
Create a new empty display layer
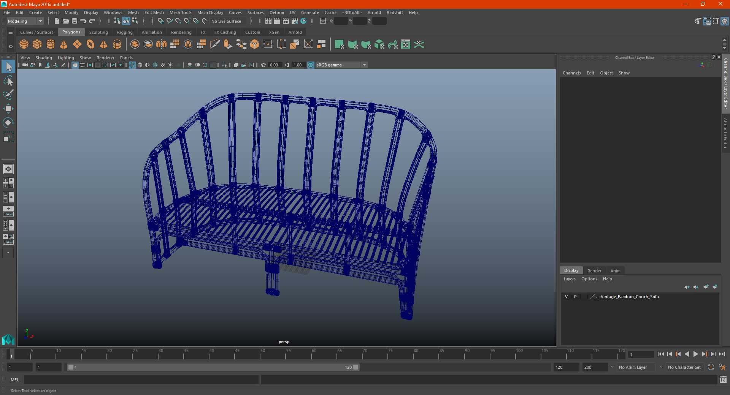[706, 287]
